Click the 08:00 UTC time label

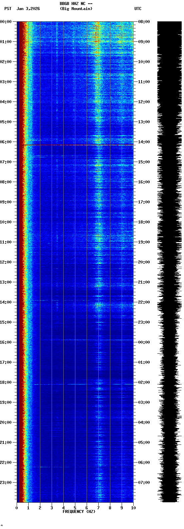tap(144, 22)
